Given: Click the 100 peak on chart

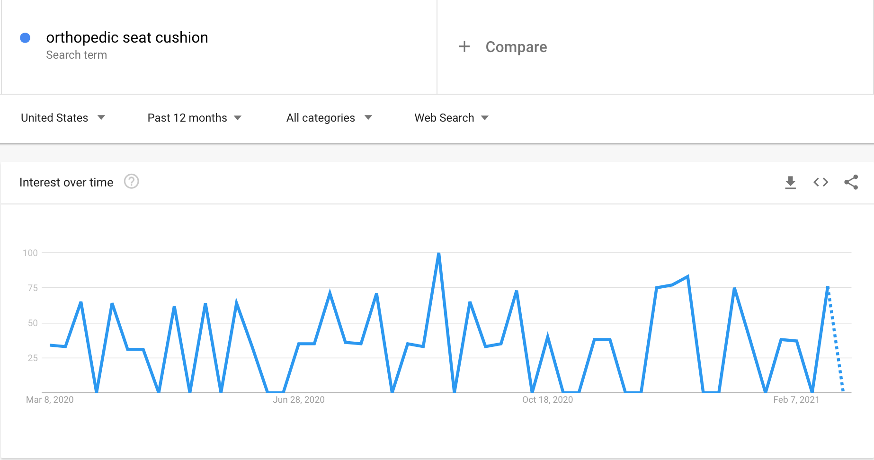Looking at the screenshot, I should (439, 254).
